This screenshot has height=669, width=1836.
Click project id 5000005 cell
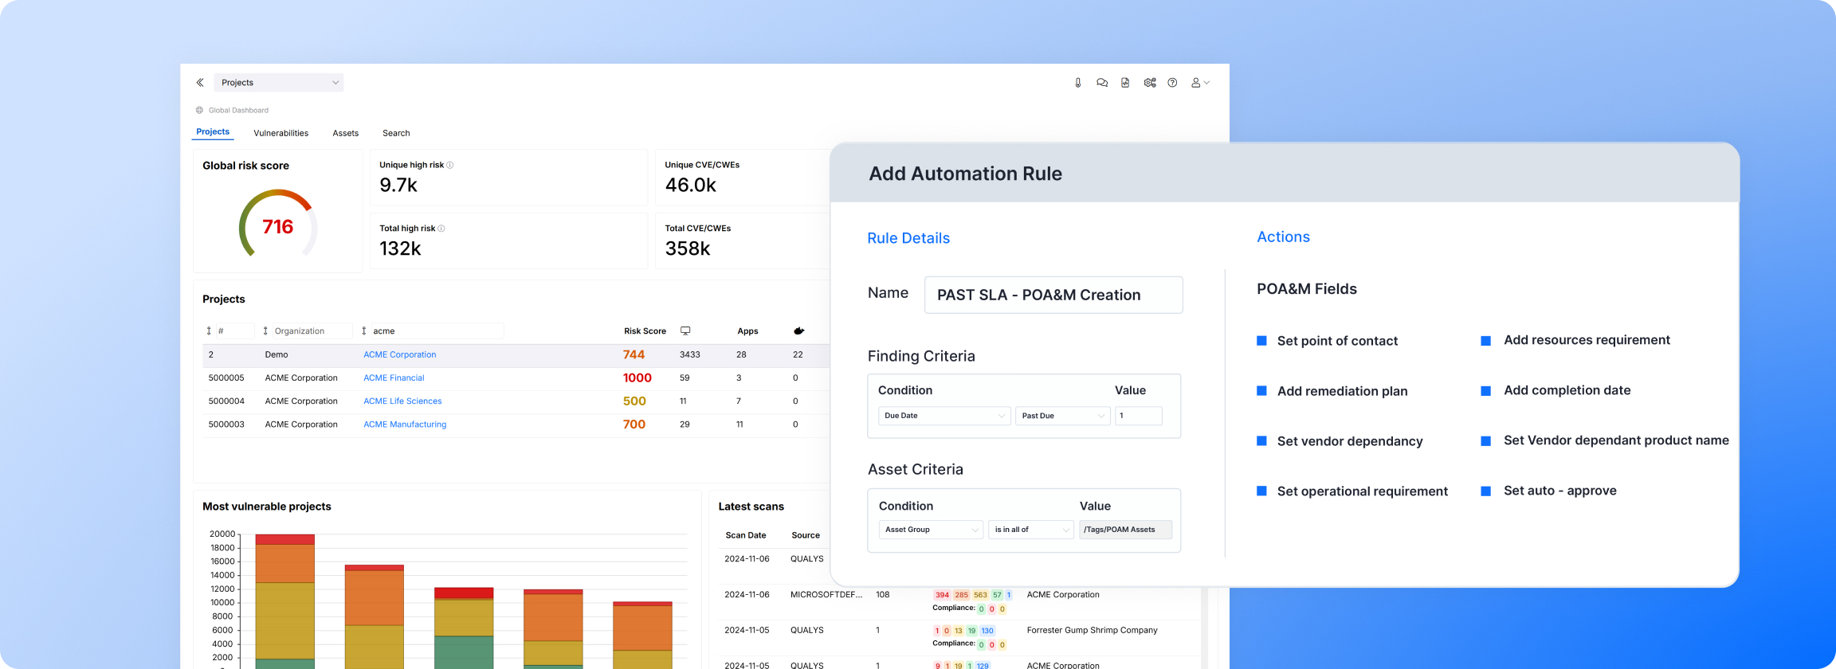click(x=226, y=378)
